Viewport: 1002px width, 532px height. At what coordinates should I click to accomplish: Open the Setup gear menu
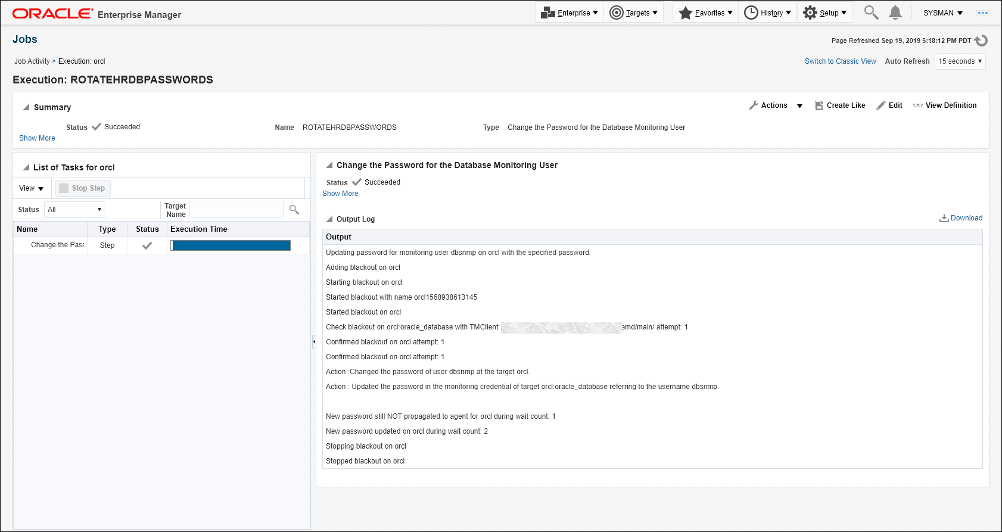[824, 13]
